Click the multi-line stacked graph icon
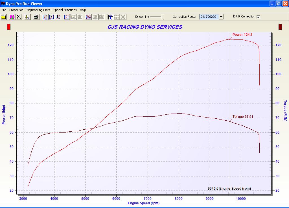 pyautogui.click(x=88, y=17)
